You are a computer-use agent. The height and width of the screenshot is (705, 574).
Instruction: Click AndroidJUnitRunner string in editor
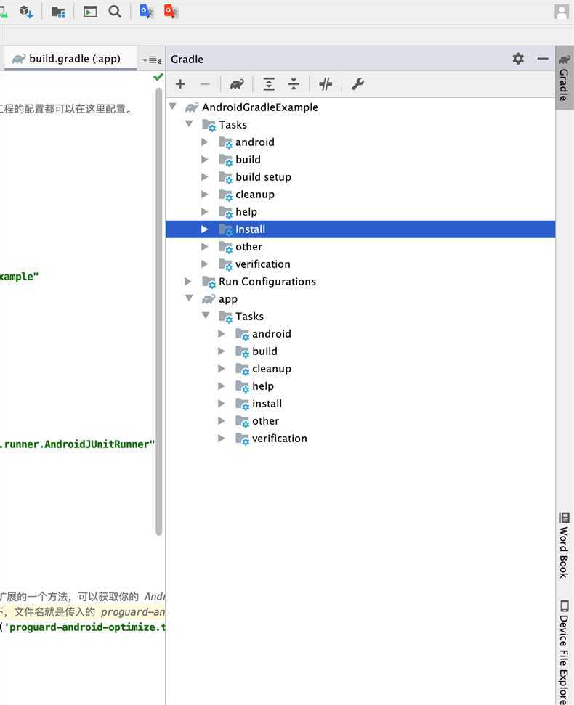click(x=77, y=444)
